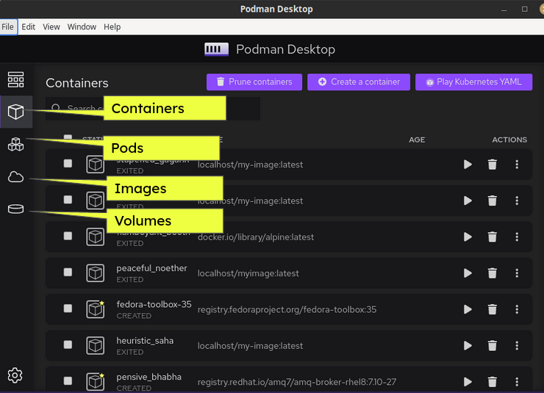The image size is (544, 393).
Task: Click the heuristic_saha container name
Action: [145, 341]
